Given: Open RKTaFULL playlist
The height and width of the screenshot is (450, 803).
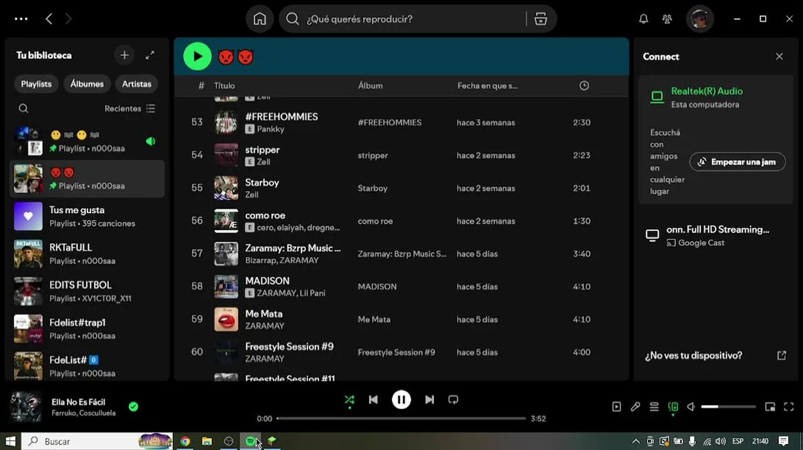Looking at the screenshot, I should point(87,254).
